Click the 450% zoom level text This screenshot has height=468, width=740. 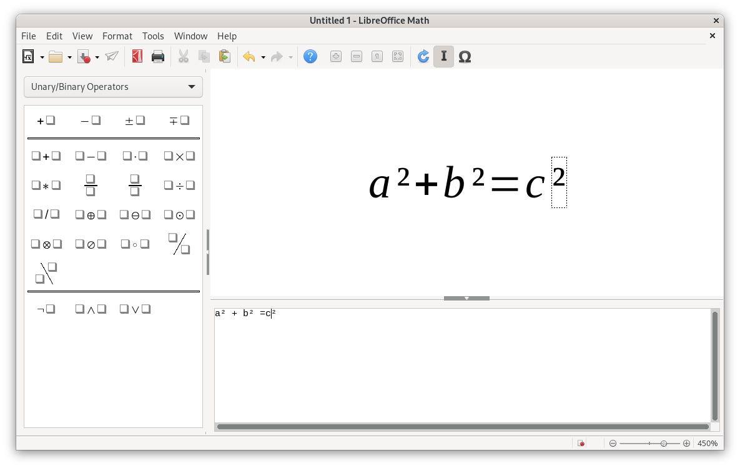point(708,443)
